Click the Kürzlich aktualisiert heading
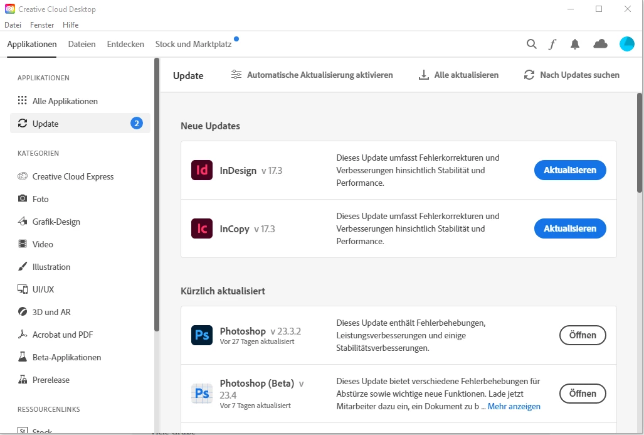 [x=223, y=291]
